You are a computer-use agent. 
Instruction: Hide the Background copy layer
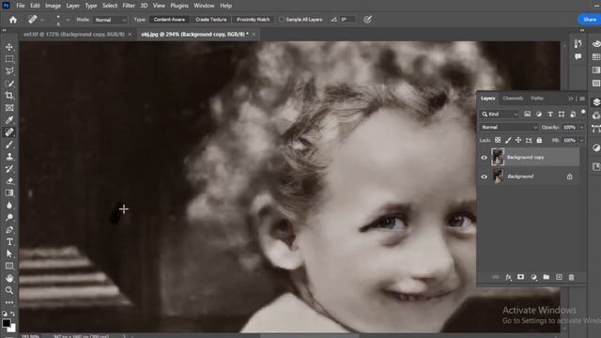click(485, 158)
